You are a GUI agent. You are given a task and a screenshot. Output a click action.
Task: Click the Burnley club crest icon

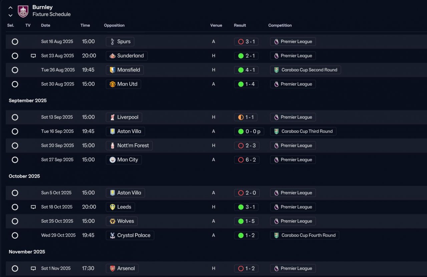pyautogui.click(x=23, y=11)
